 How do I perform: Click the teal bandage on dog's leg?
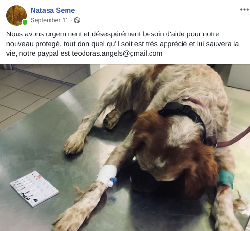(x=225, y=179)
